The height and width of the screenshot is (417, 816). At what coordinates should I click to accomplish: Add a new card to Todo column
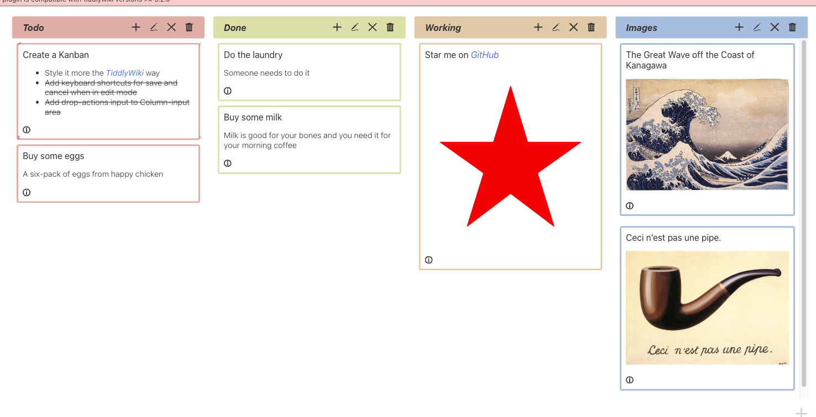(x=136, y=27)
